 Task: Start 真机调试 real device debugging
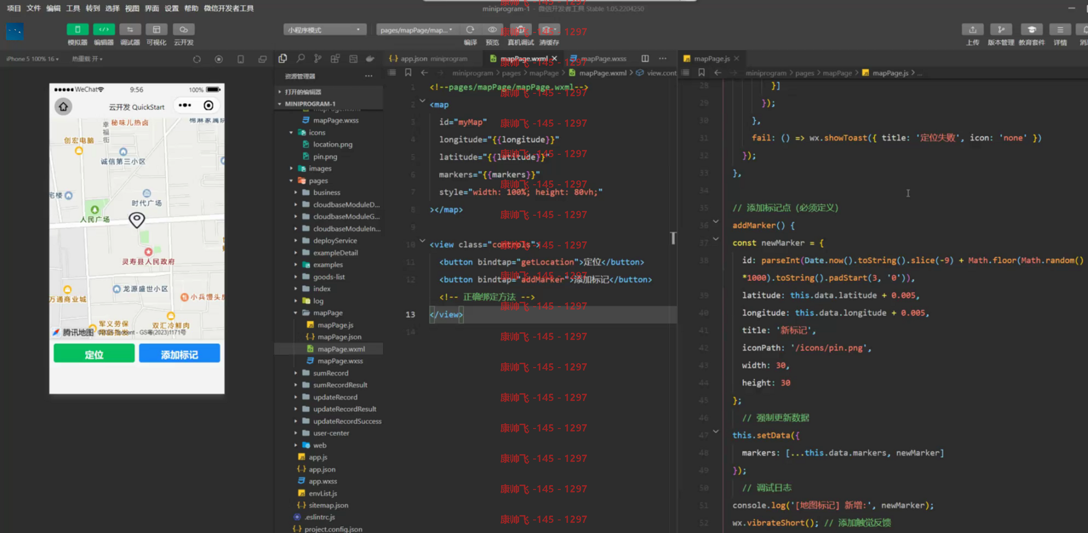[x=521, y=30]
